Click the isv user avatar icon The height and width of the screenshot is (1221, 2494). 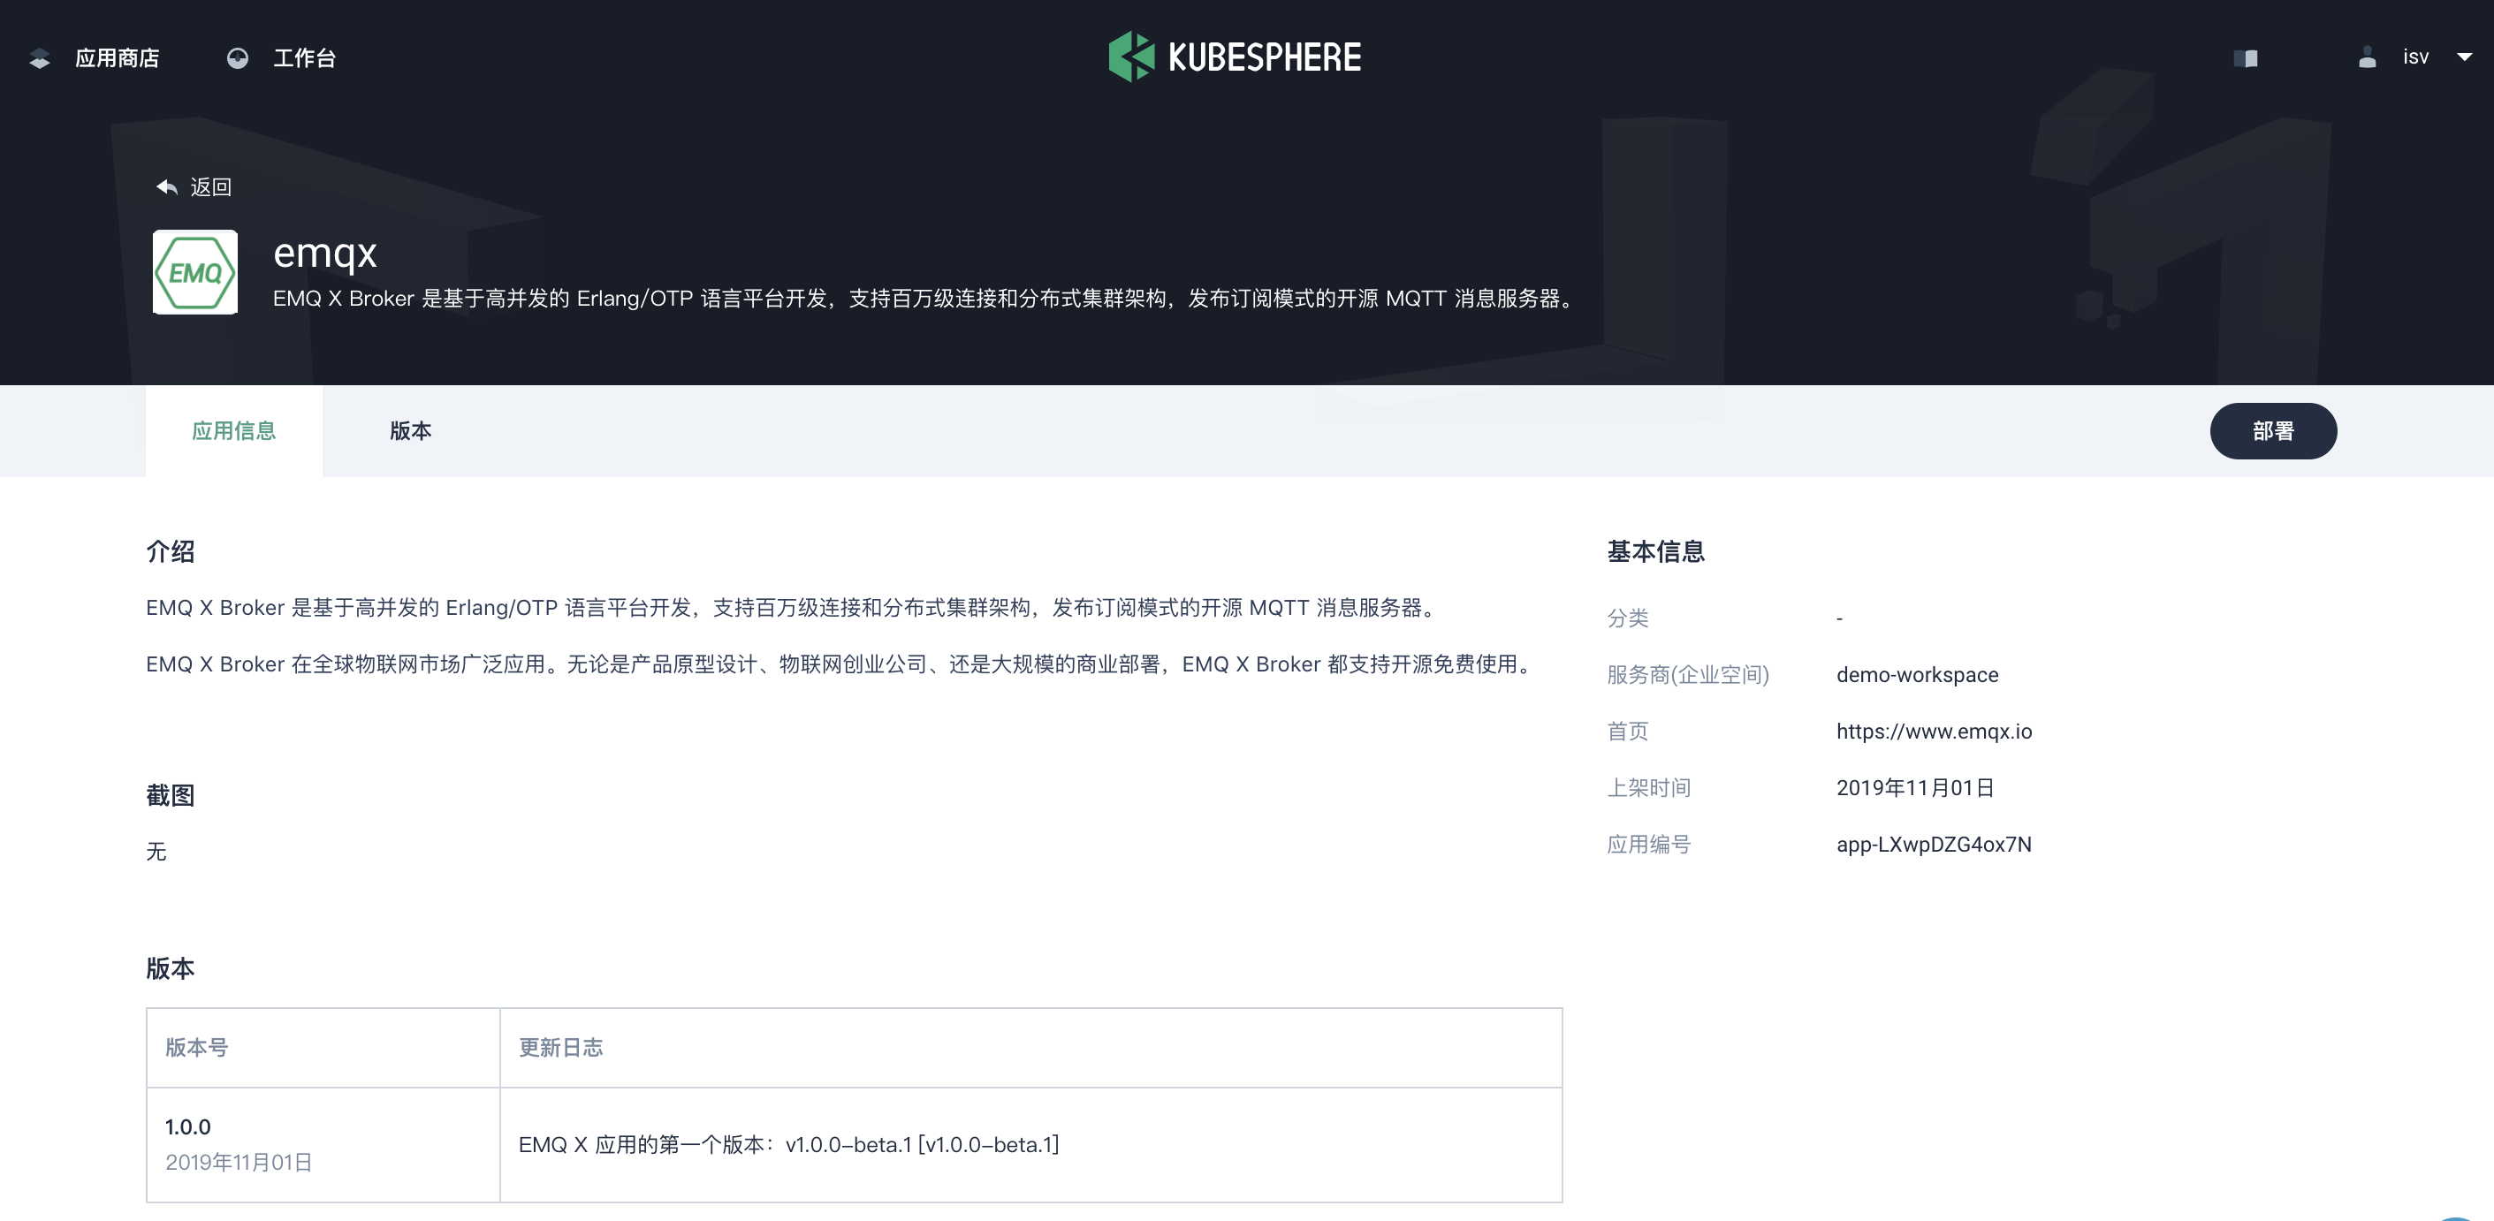(x=2365, y=58)
